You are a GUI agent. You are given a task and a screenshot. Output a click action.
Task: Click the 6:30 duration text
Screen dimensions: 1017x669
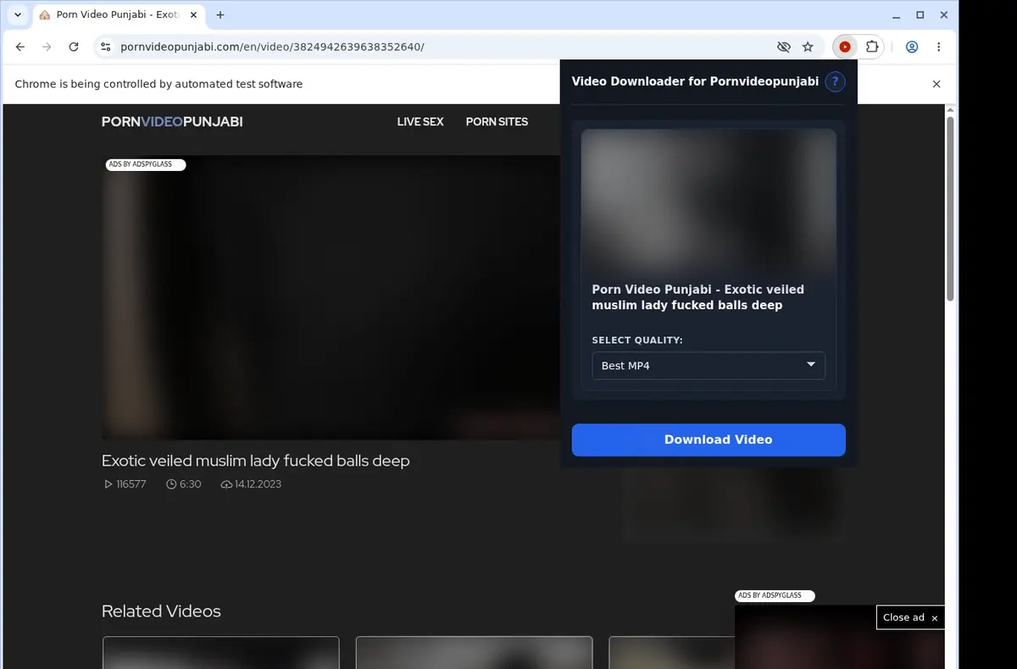coord(190,484)
